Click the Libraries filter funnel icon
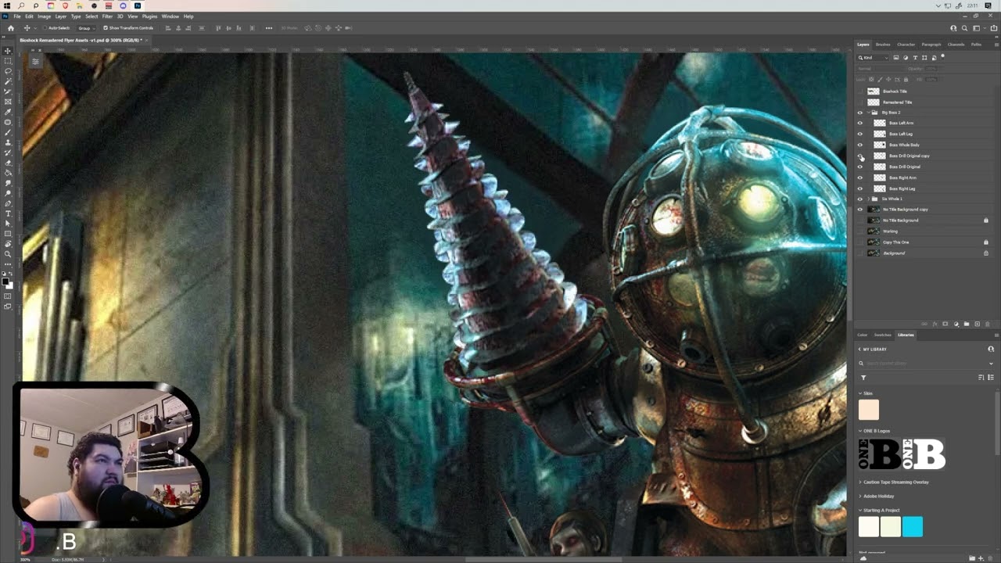 point(863,378)
